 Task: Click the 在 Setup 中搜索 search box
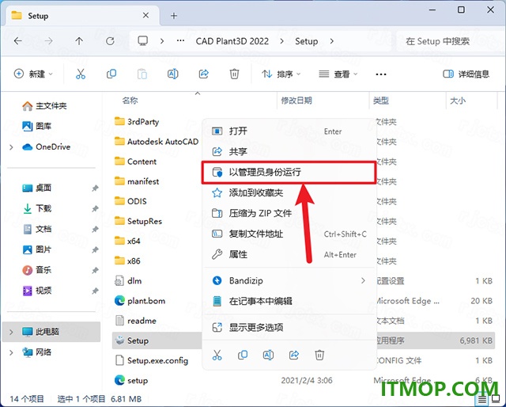(x=450, y=41)
